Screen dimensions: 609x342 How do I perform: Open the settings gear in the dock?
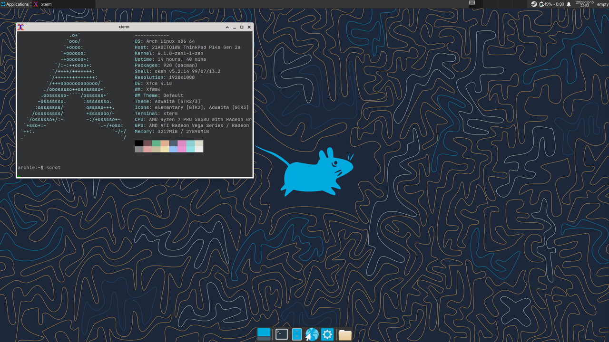coord(327,334)
